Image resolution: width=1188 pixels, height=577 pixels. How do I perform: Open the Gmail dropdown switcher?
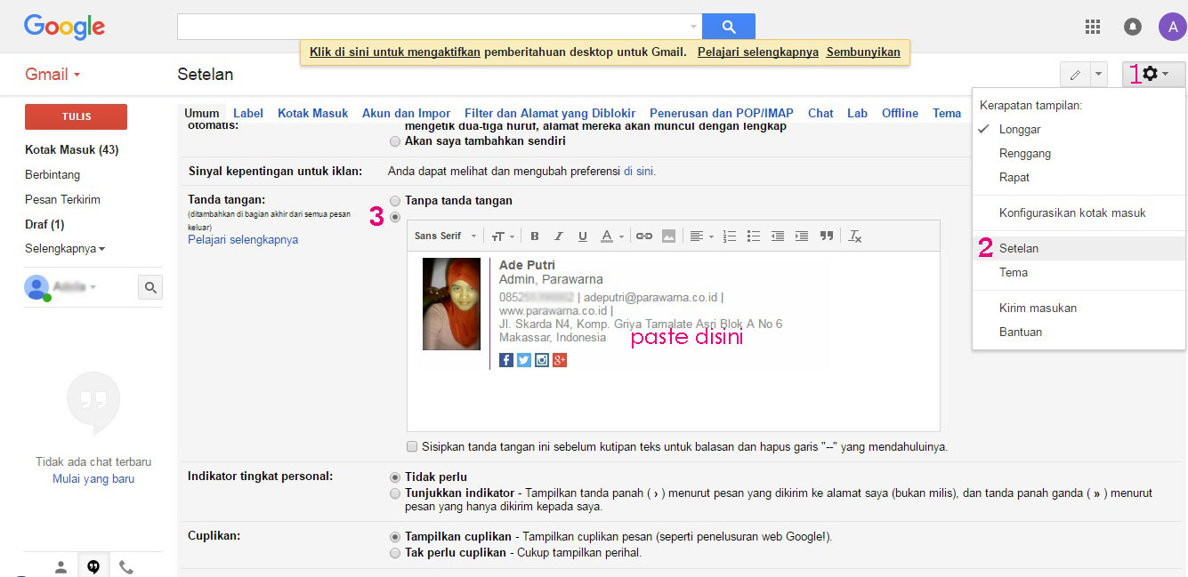tap(53, 74)
